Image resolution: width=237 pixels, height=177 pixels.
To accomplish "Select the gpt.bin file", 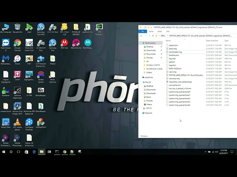I will click(x=172, y=62).
